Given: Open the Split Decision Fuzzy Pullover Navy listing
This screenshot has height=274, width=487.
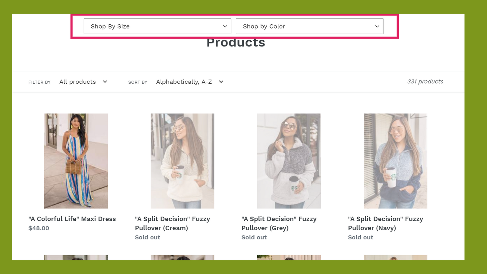Looking at the screenshot, I should click(x=385, y=223).
